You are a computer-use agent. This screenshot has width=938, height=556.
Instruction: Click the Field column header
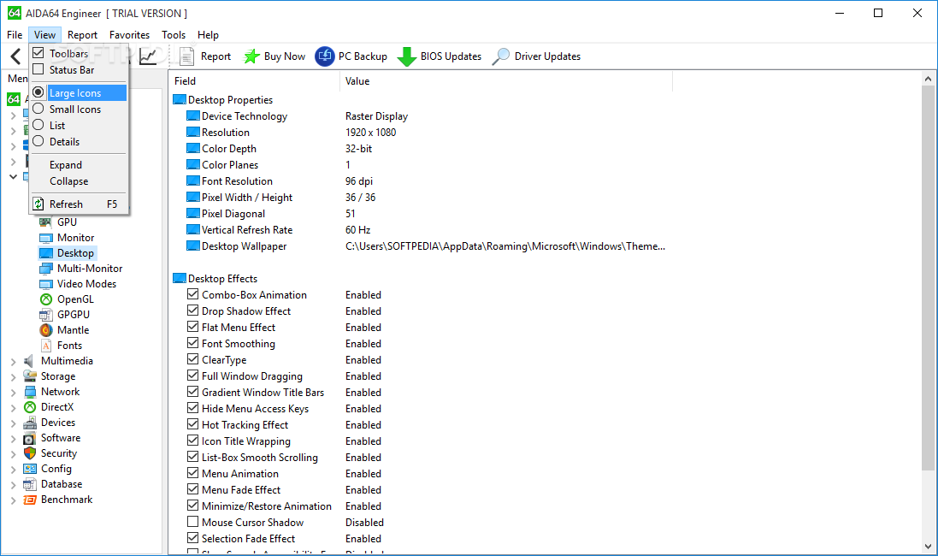click(254, 80)
